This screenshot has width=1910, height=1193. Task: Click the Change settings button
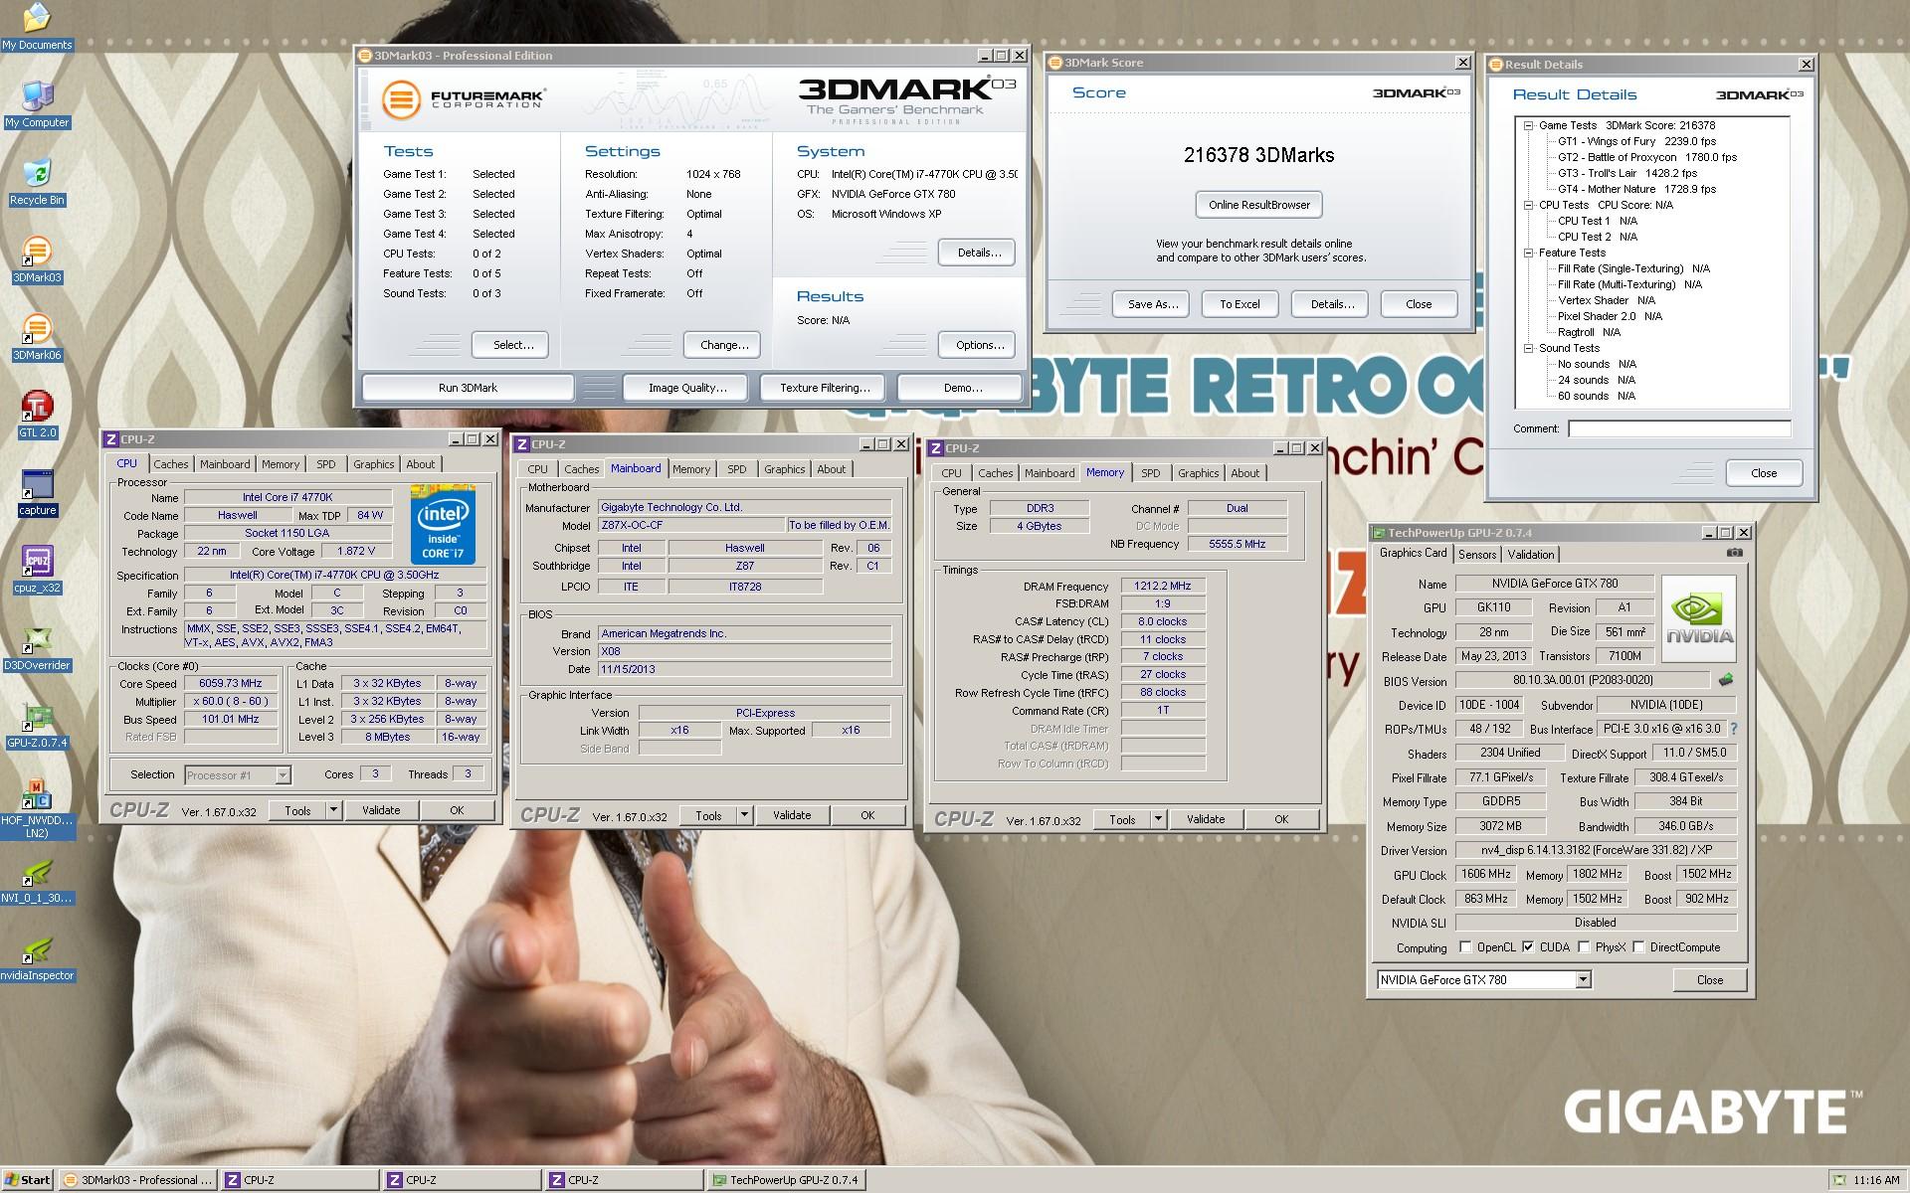(723, 345)
